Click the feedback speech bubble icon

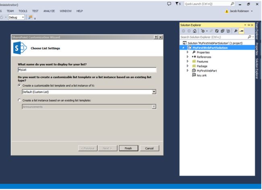(x=169, y=4)
